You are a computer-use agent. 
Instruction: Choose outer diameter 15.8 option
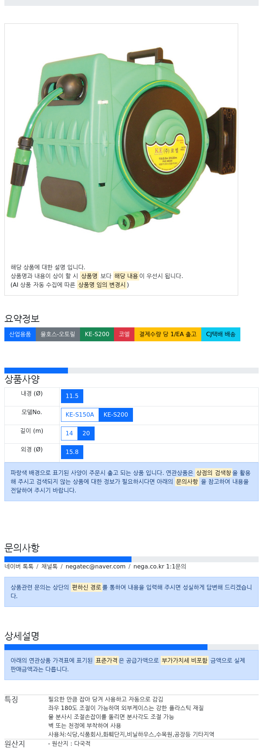point(72,452)
